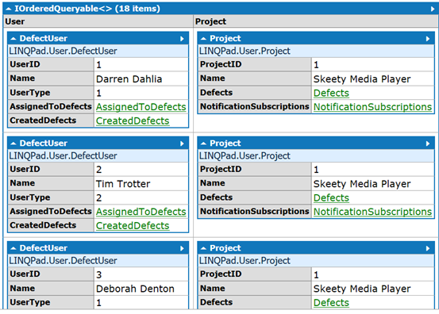
Task: Click right arrow on Tim Trotter's DefectUser header
Action: [x=182, y=144]
